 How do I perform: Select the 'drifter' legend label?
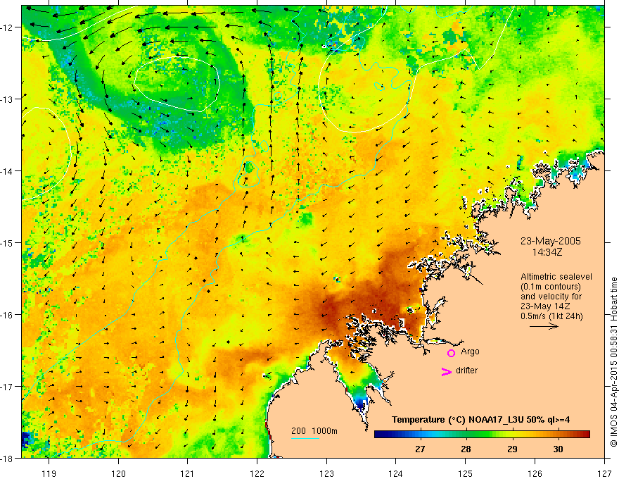[466, 371]
